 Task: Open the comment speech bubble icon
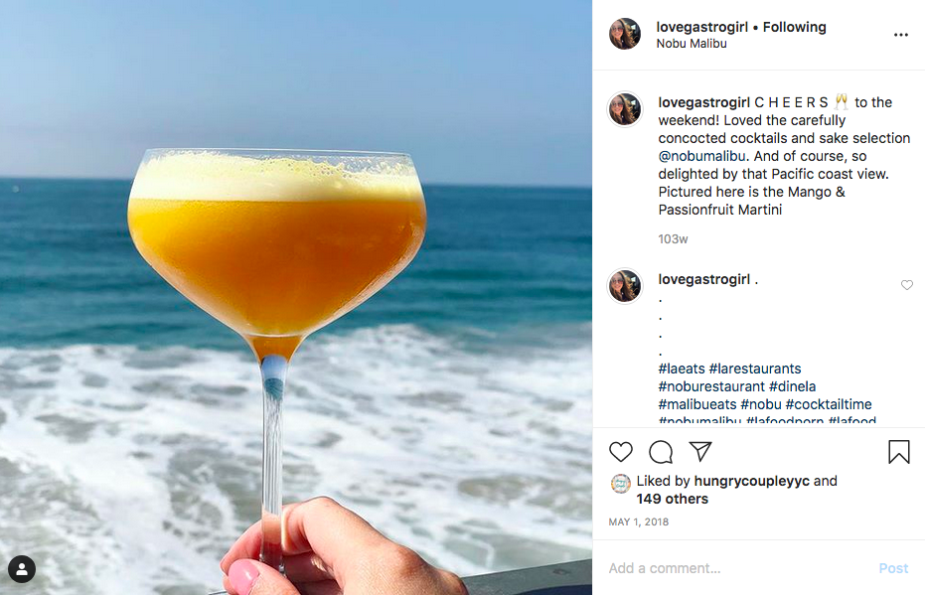coord(661,452)
